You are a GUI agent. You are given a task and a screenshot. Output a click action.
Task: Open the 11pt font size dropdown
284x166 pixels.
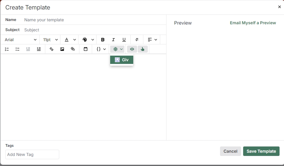coord(50,40)
